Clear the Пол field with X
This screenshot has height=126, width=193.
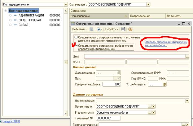point(119,79)
